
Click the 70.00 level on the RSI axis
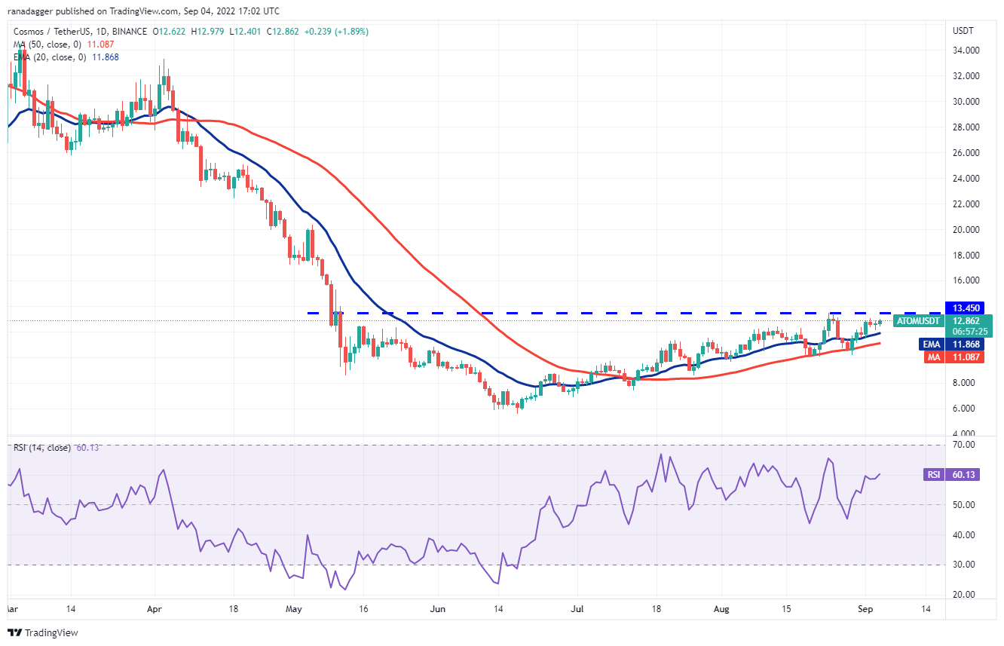[x=964, y=445]
